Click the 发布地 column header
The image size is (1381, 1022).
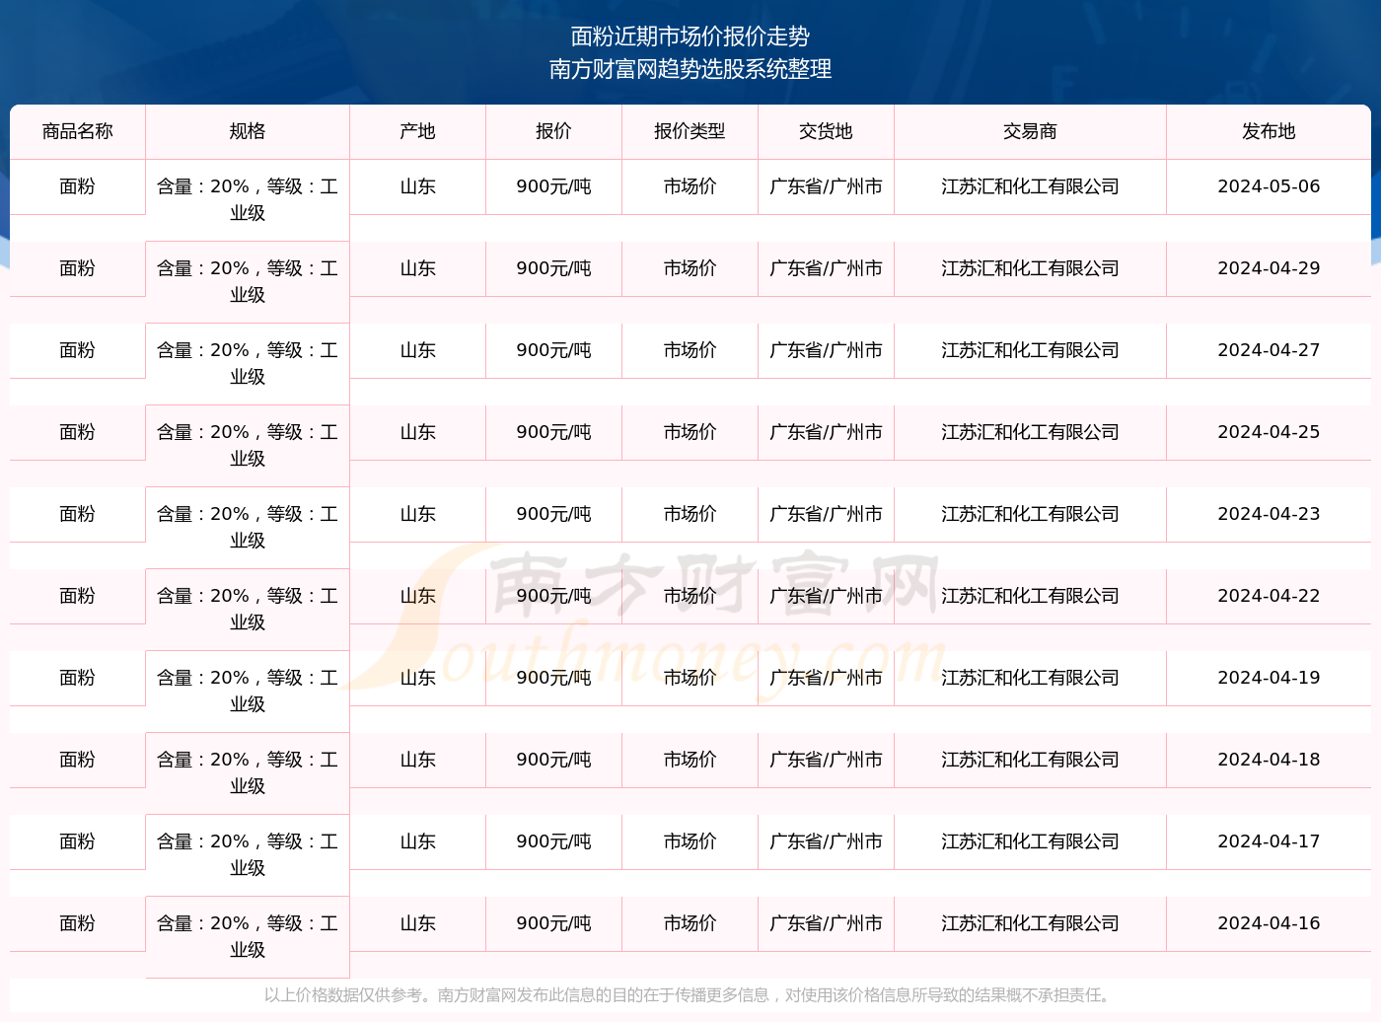[1269, 131]
